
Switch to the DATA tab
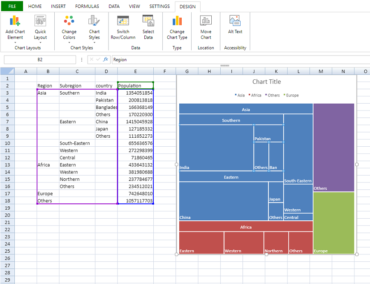(x=114, y=6)
